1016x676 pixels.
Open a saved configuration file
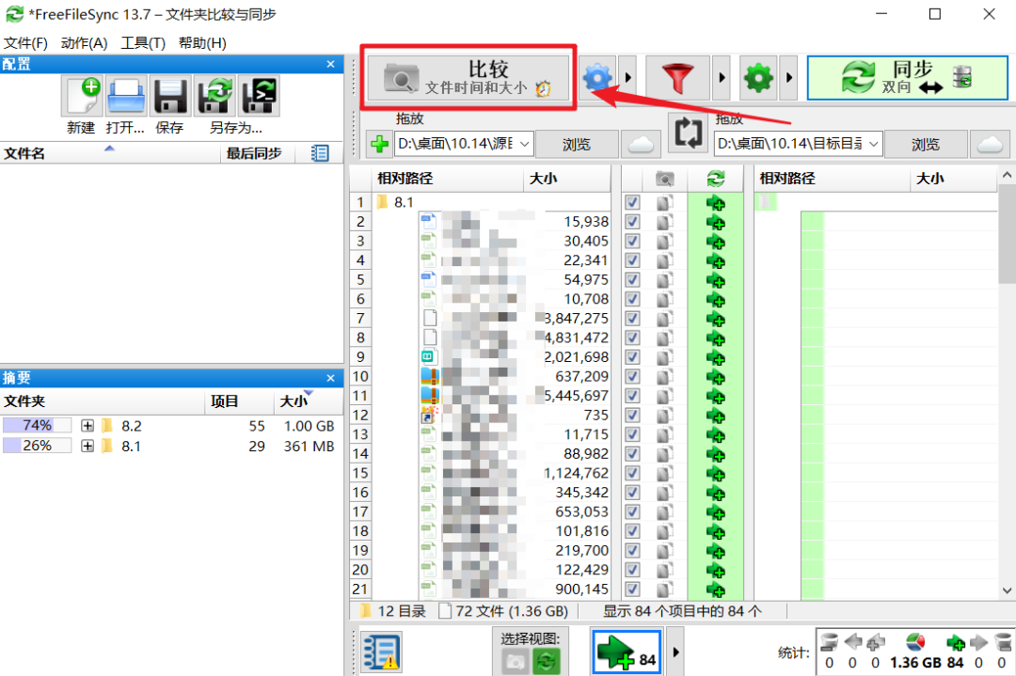tap(126, 96)
